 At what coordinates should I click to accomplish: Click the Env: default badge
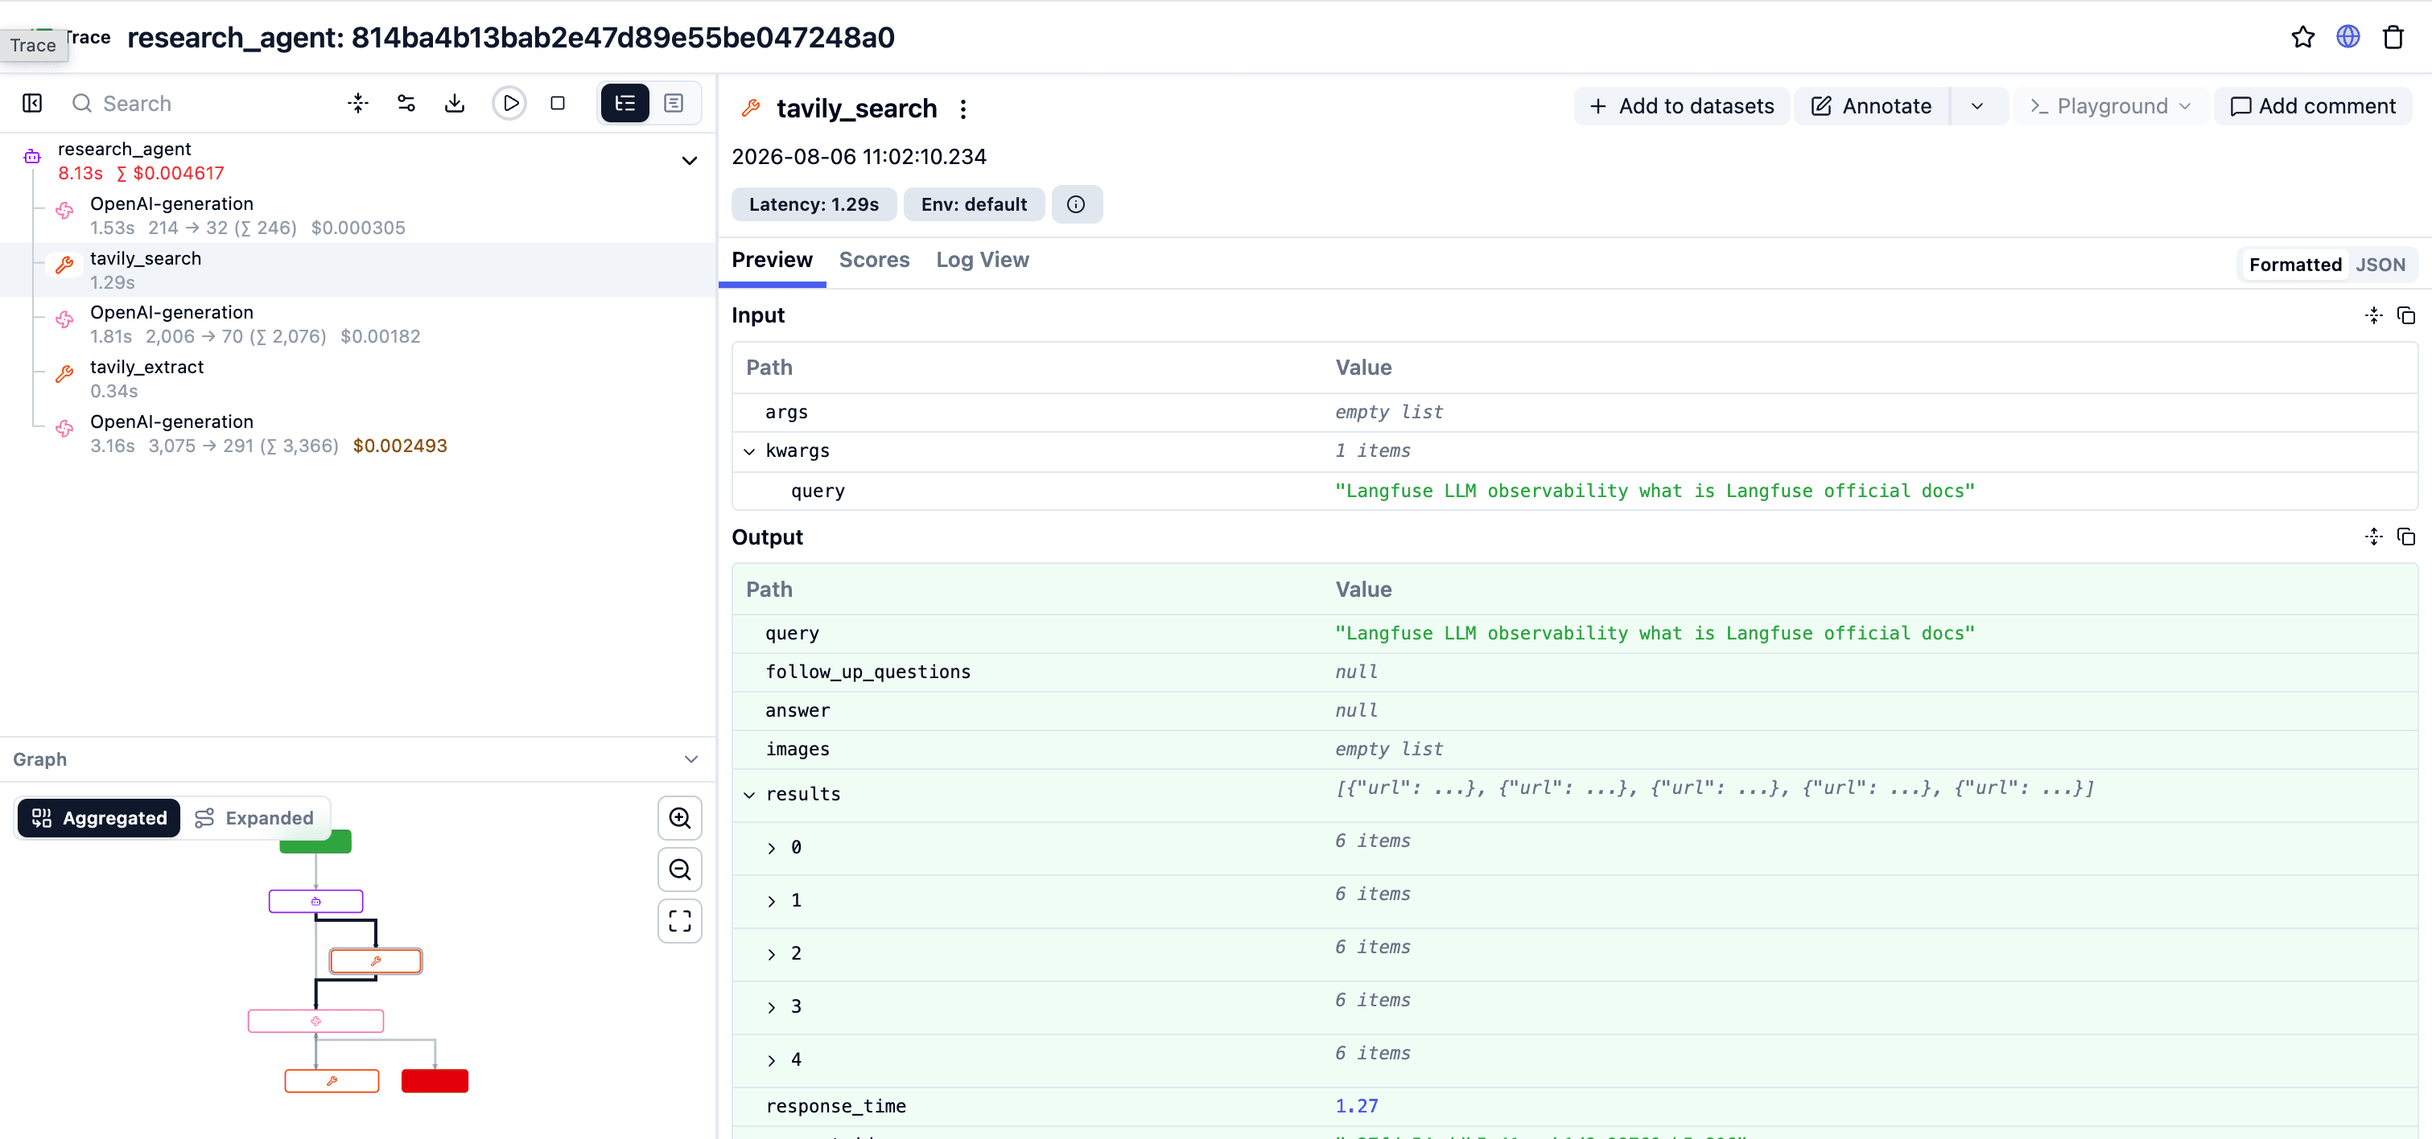click(974, 205)
